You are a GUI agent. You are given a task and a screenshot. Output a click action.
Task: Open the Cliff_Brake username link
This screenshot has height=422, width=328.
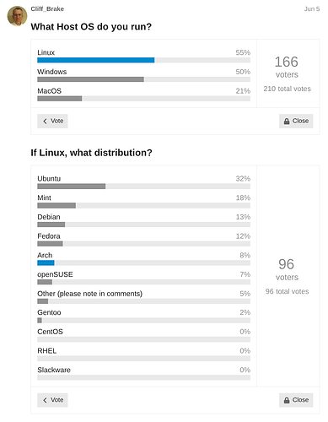coord(47,9)
